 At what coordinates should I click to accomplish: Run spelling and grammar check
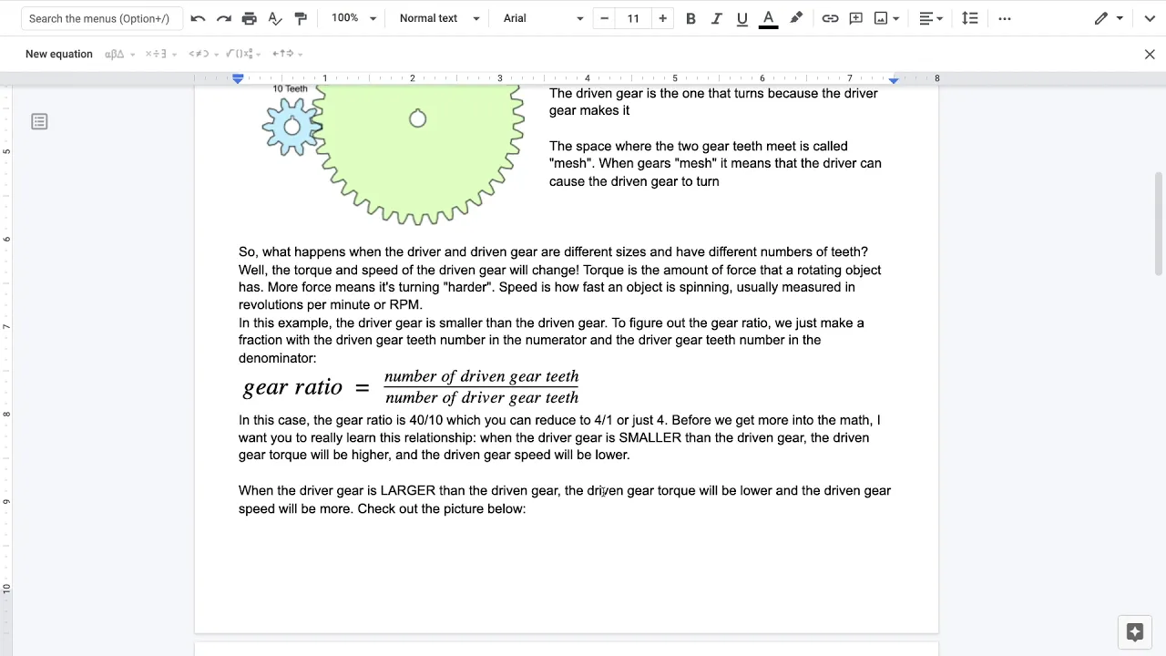click(x=275, y=18)
